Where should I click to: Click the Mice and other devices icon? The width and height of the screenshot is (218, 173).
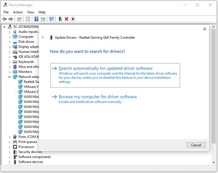15,67
